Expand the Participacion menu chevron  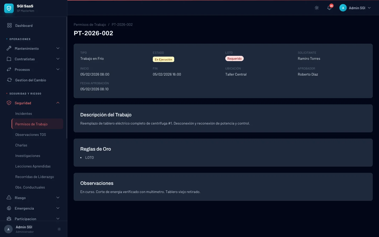coord(58,219)
